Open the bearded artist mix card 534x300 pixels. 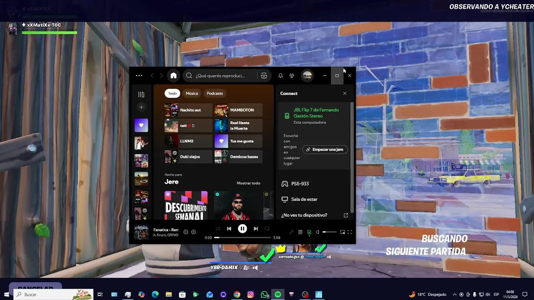pyautogui.click(x=239, y=205)
